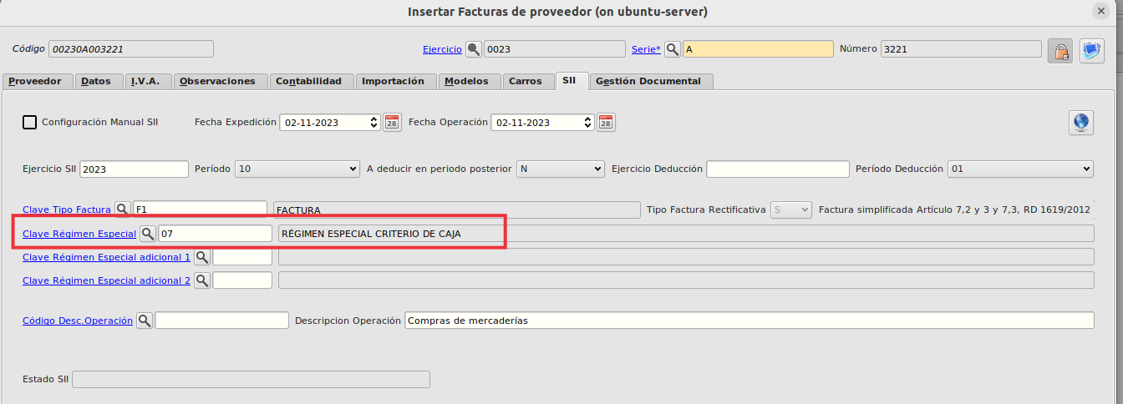Open the Período Deducción dropdown
The image size is (1123, 404).
1020,169
